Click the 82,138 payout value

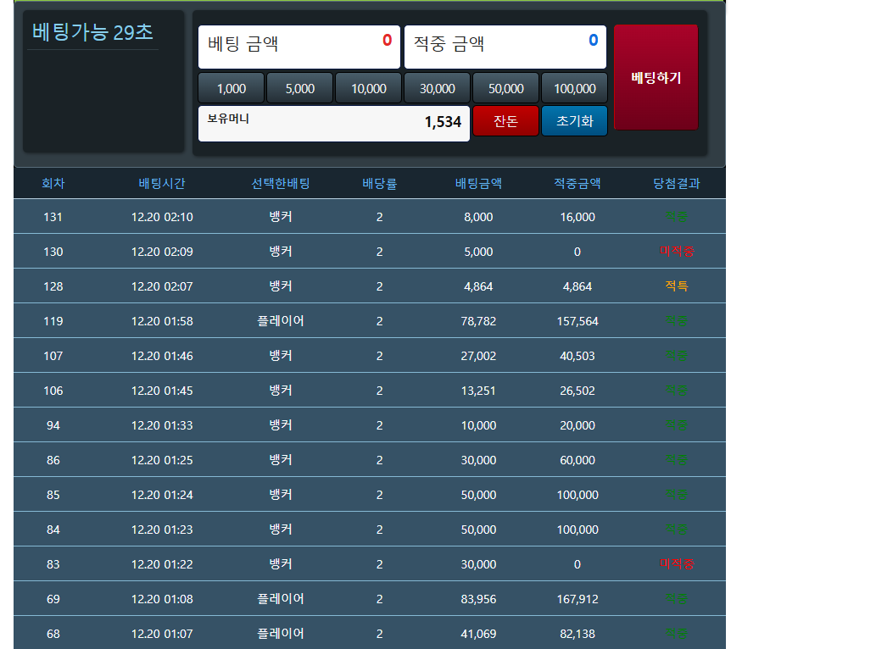[x=577, y=634]
